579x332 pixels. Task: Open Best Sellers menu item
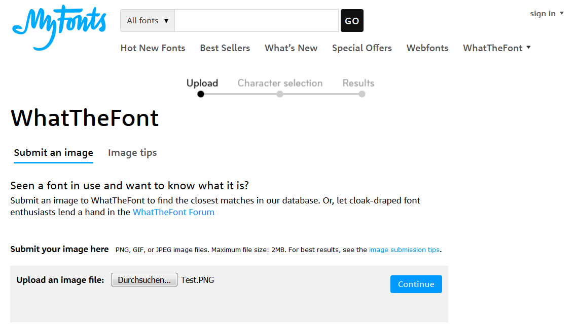tap(225, 48)
